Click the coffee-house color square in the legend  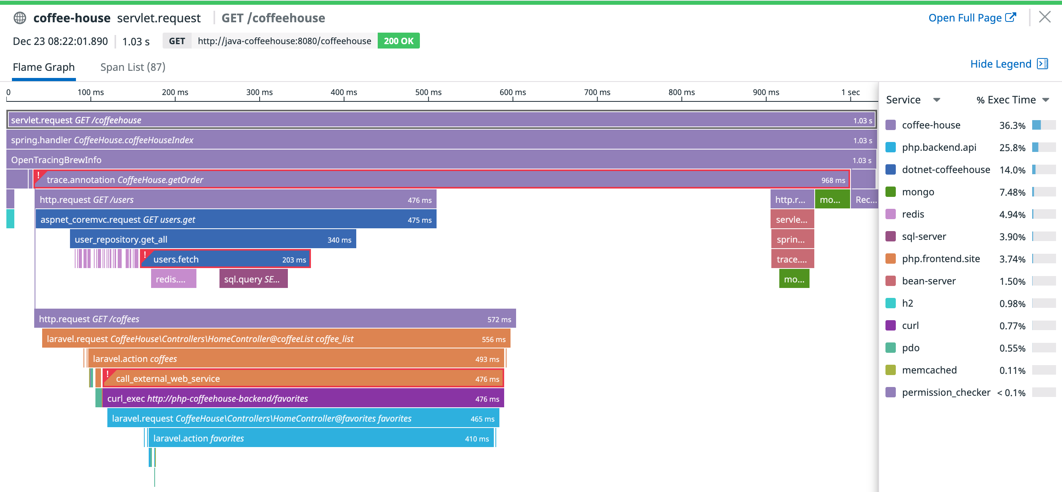click(x=891, y=125)
